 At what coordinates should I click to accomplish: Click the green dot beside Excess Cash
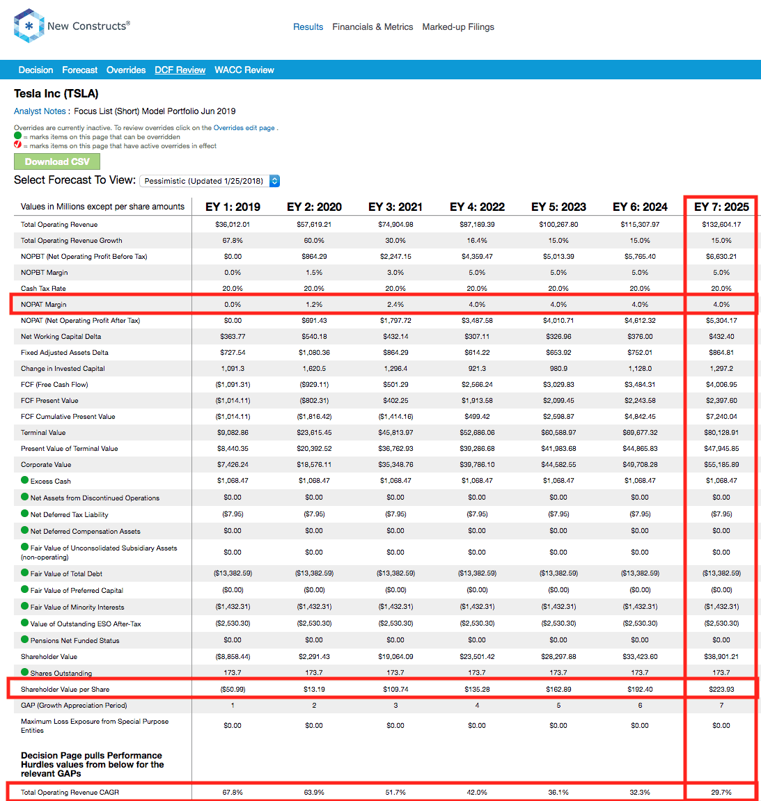coord(24,480)
